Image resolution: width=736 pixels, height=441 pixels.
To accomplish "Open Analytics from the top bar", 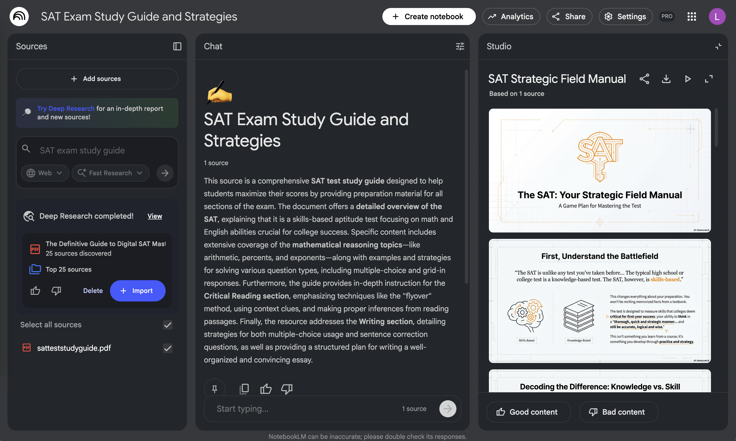I will [x=511, y=16].
